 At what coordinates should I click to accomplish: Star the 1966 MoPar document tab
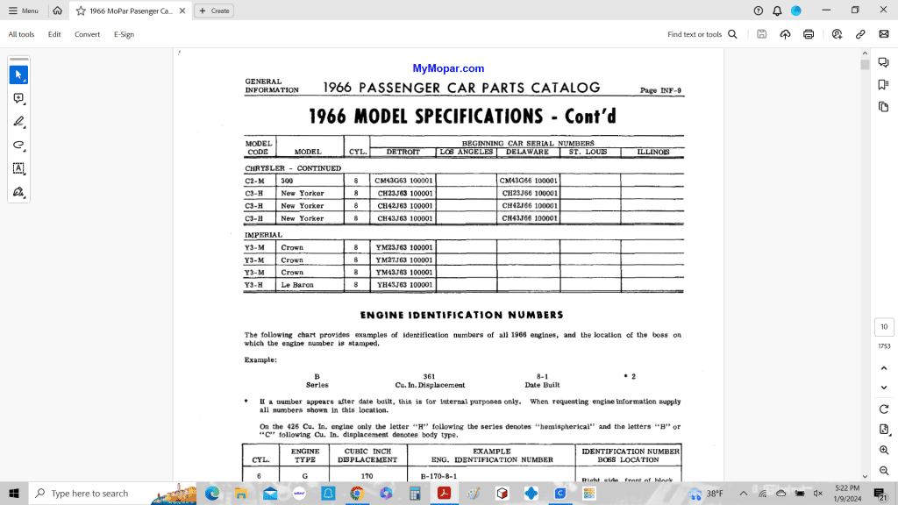coord(81,11)
